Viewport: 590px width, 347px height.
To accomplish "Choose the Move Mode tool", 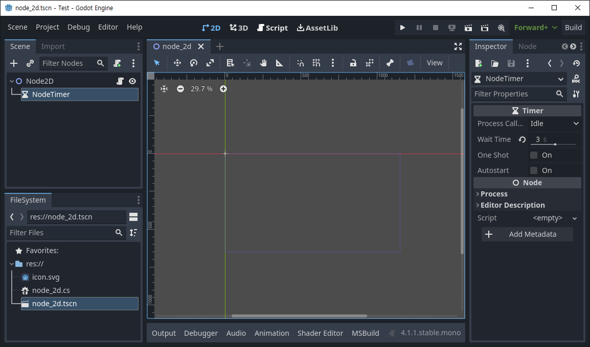I will [177, 63].
